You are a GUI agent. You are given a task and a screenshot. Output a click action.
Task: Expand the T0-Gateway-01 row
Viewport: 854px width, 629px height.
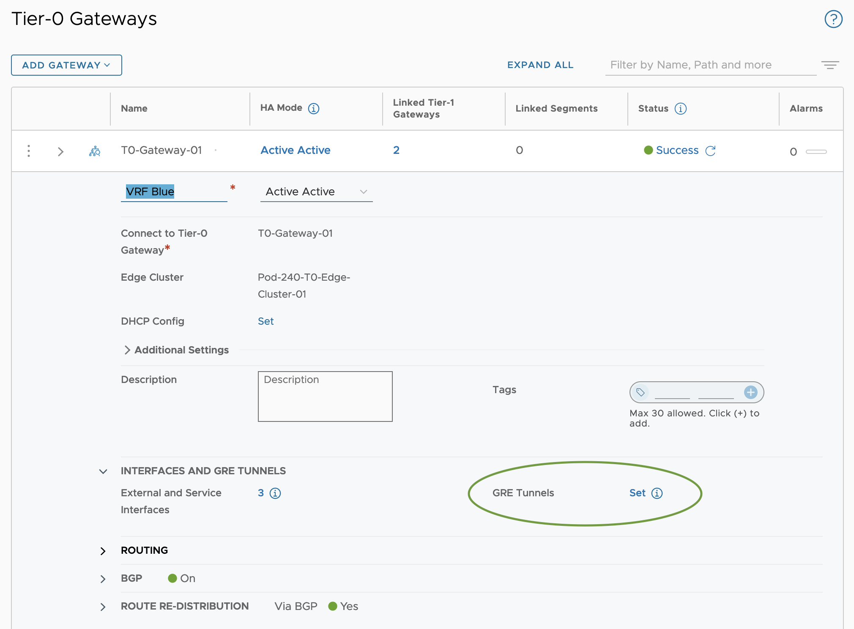pos(60,151)
